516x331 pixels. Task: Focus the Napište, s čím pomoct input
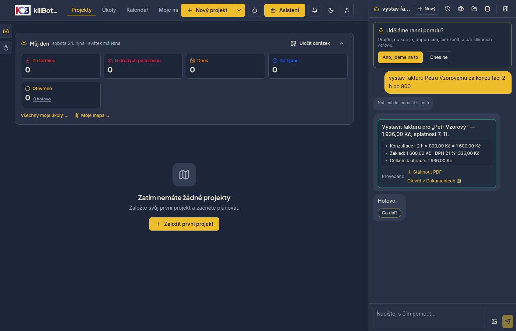tap(429, 317)
